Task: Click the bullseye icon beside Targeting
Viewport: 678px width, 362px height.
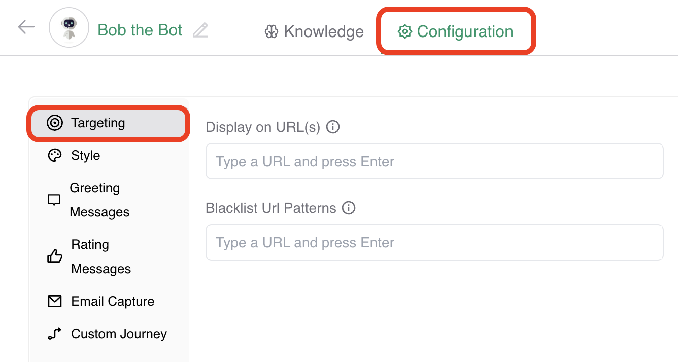Action: click(54, 123)
